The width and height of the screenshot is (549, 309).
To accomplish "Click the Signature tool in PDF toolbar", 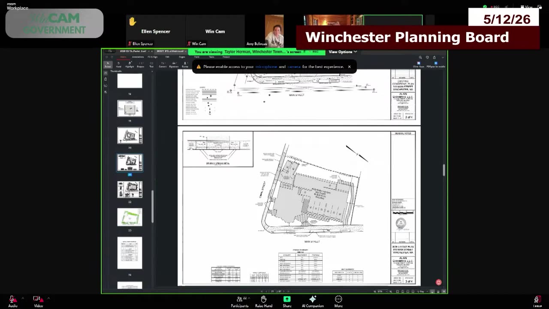I will click(174, 64).
